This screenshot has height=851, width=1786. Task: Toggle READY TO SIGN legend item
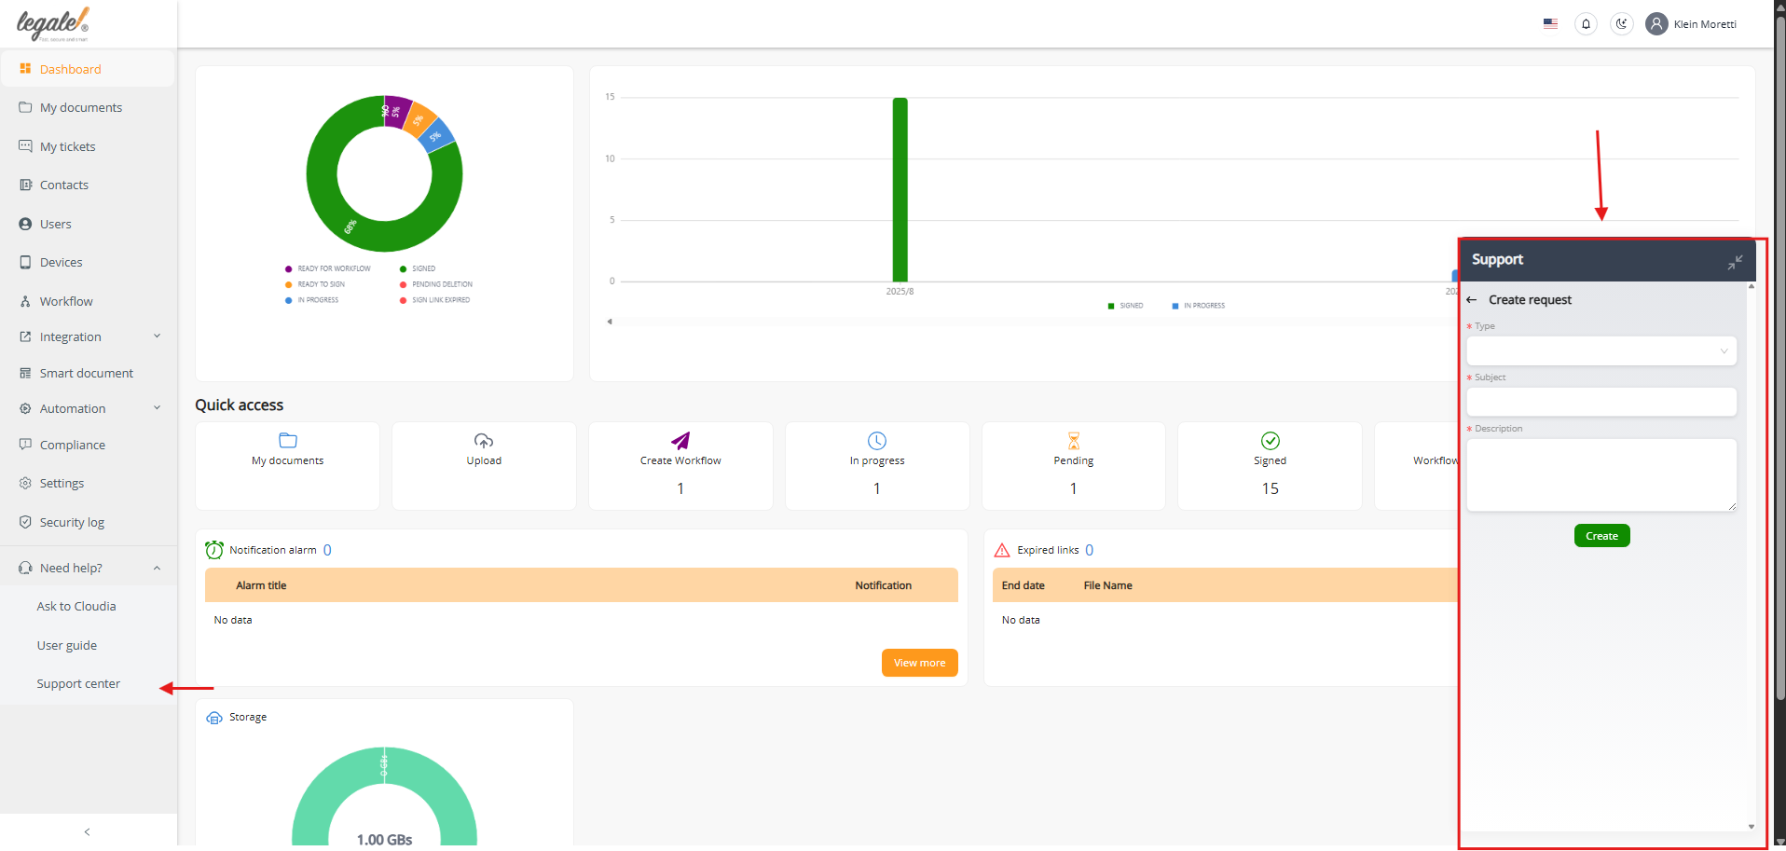(315, 284)
